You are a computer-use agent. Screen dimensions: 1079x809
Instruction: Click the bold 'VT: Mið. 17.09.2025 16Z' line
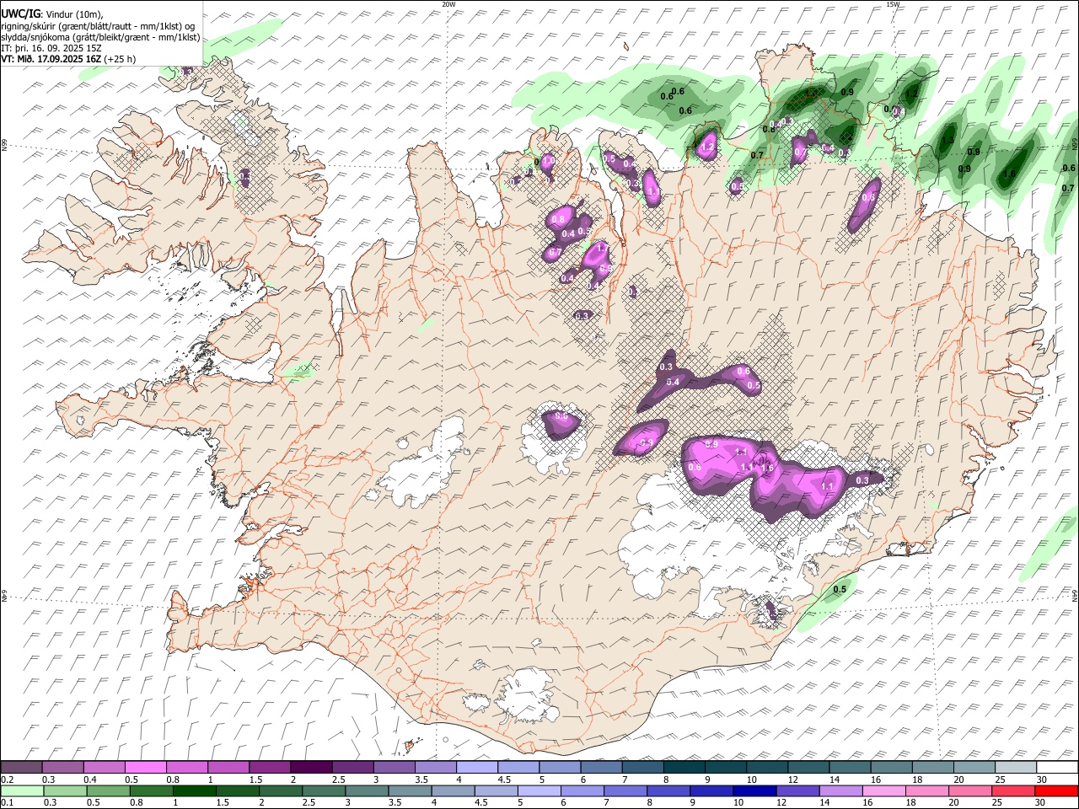(51, 59)
